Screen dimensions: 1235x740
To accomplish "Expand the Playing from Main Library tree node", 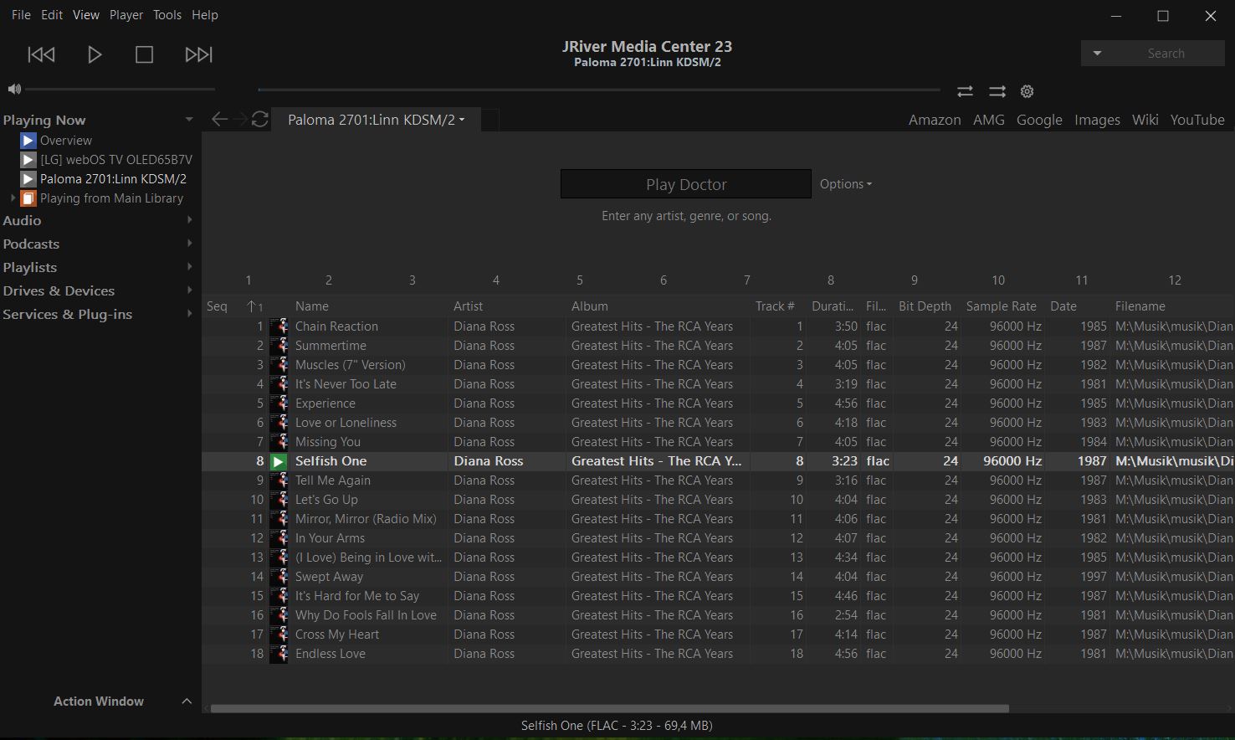I will (x=13, y=198).
